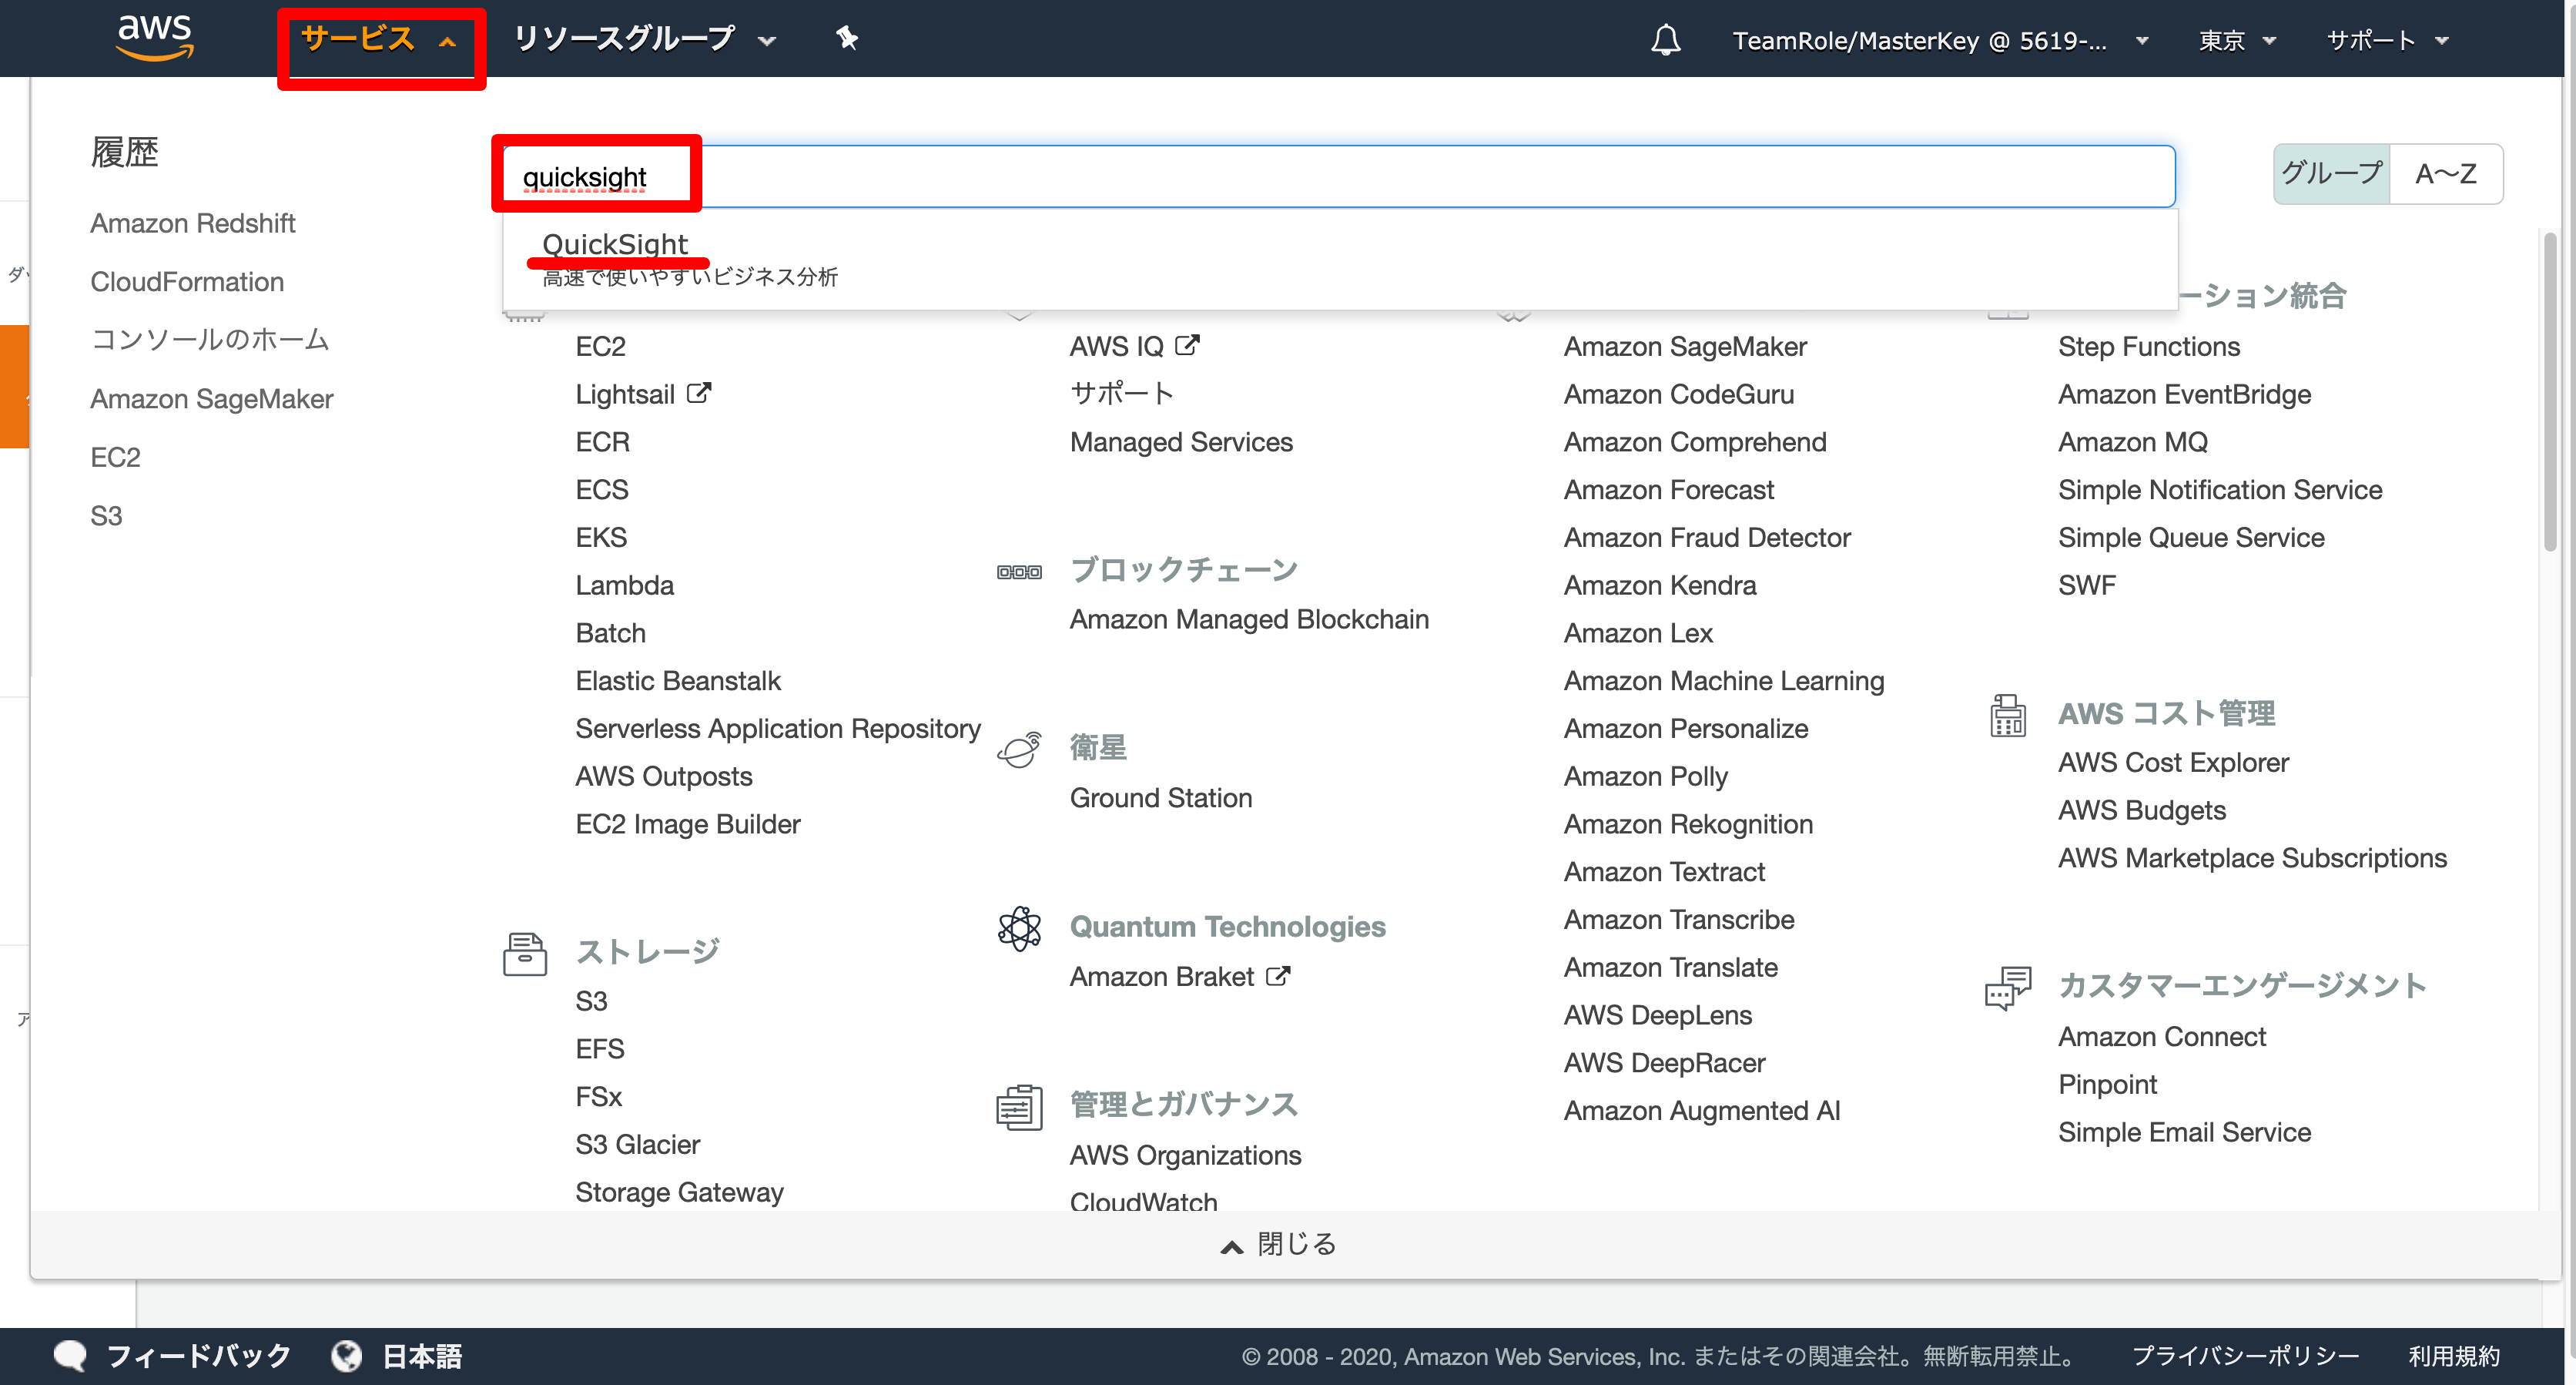Switch service list to A~Z view
The width and height of the screenshot is (2576, 1385).
[x=2445, y=174]
